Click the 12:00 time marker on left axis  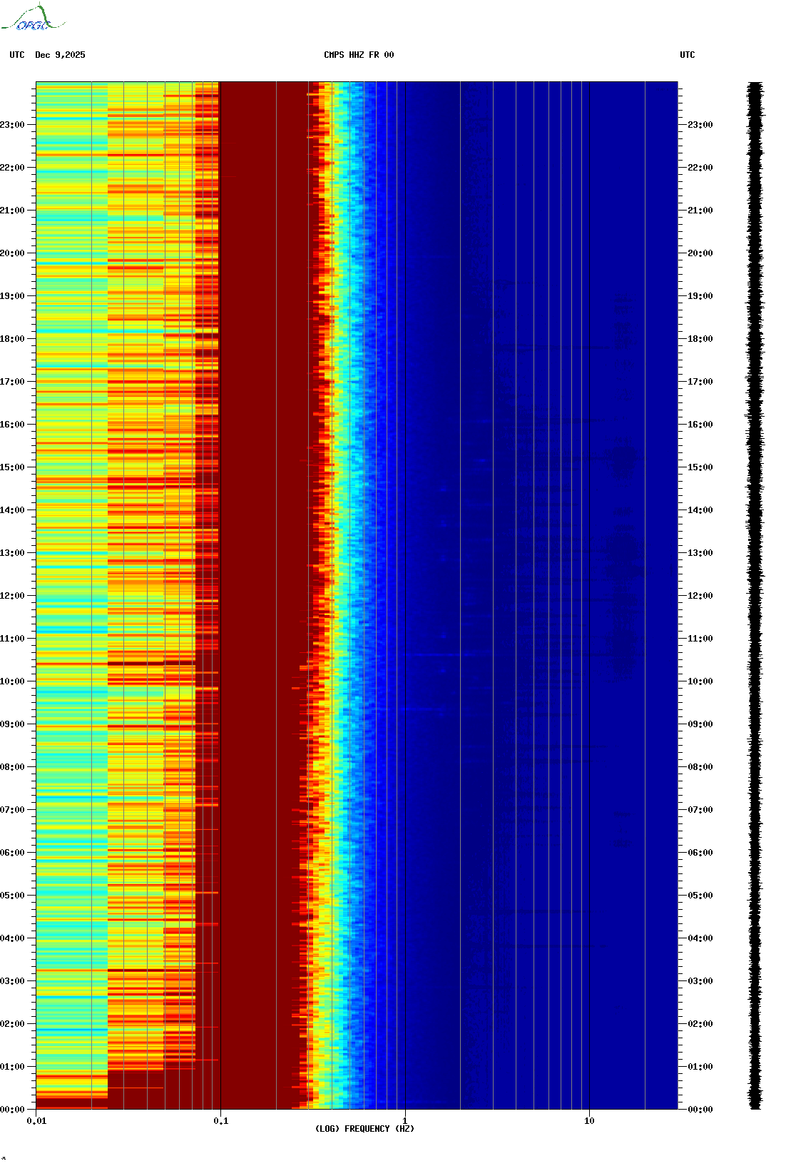click(12, 596)
